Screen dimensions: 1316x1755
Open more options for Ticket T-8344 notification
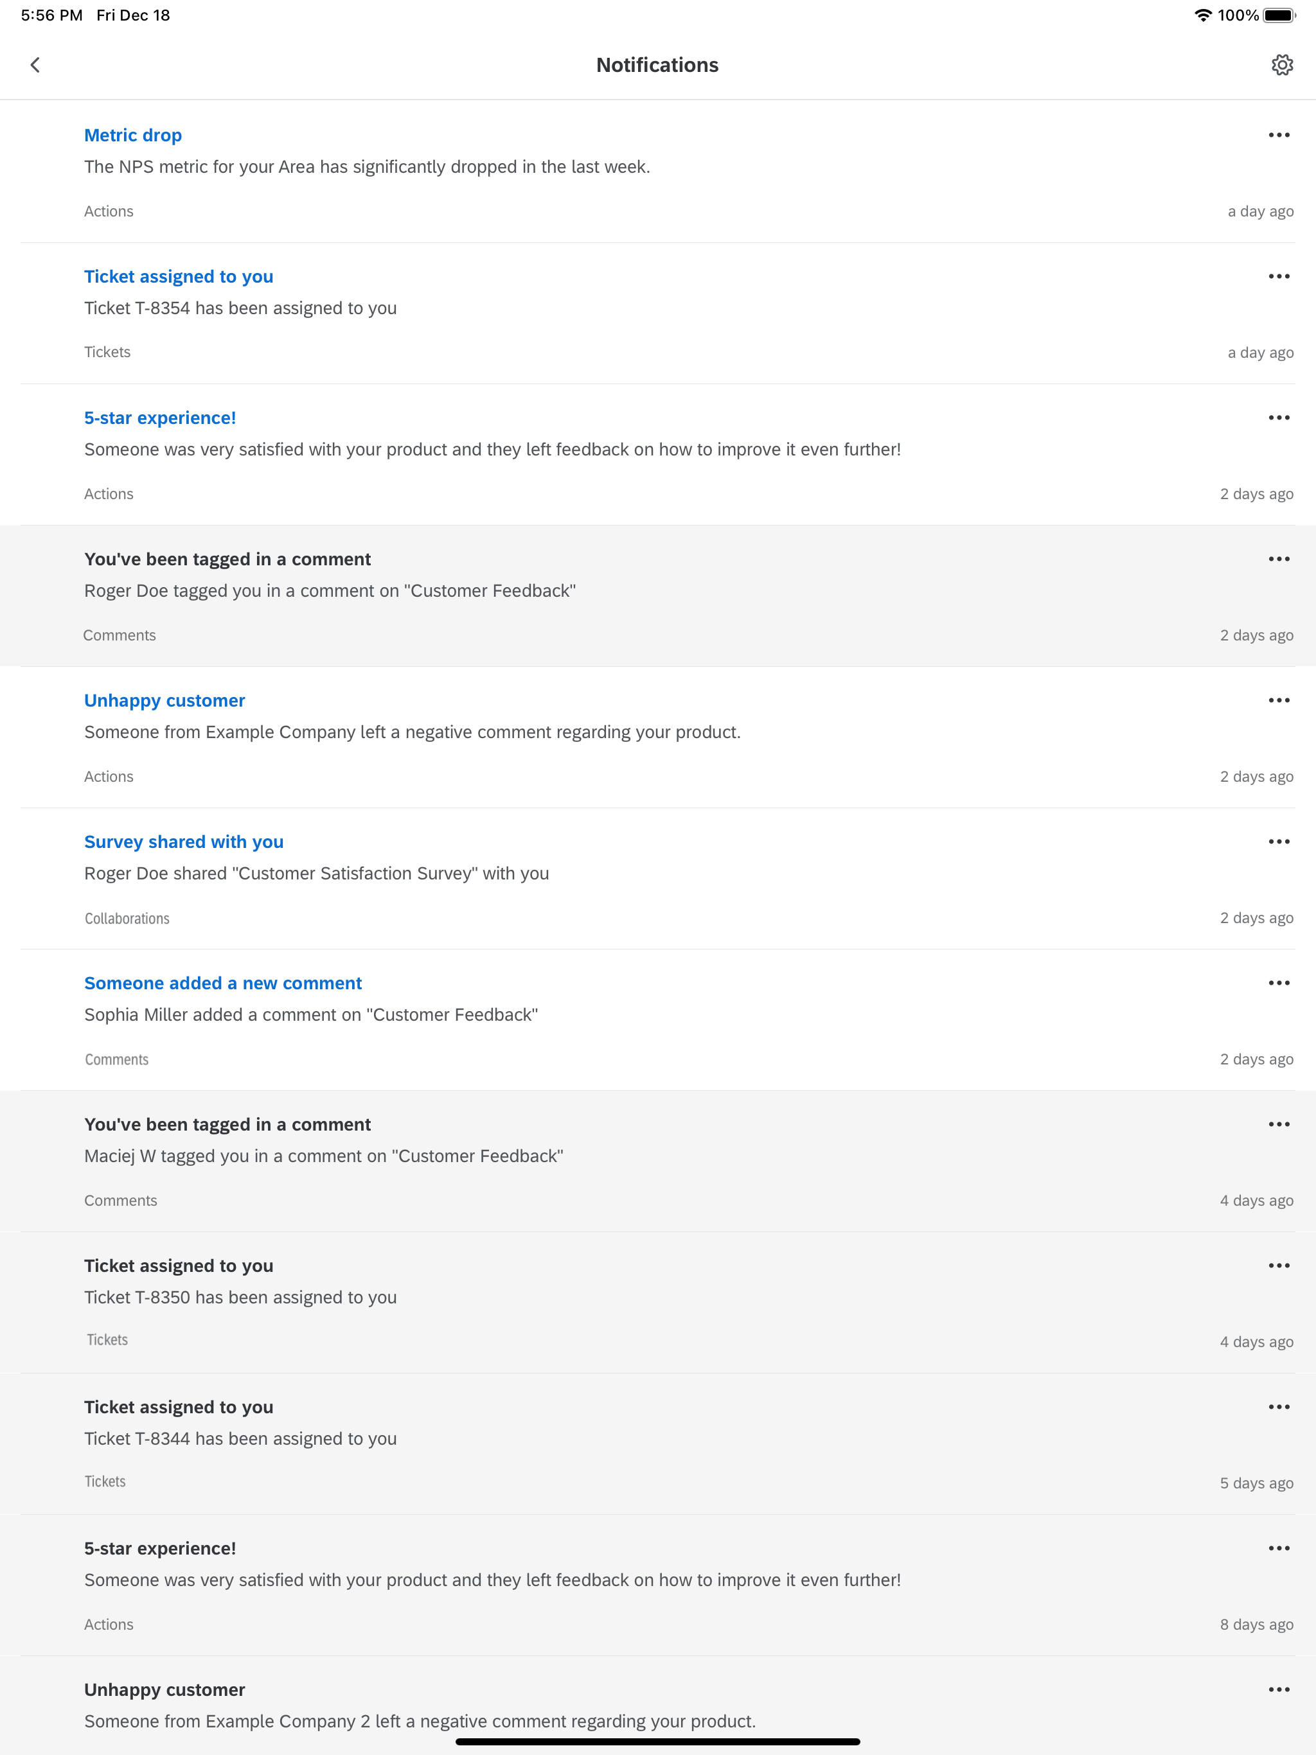pyautogui.click(x=1279, y=1407)
